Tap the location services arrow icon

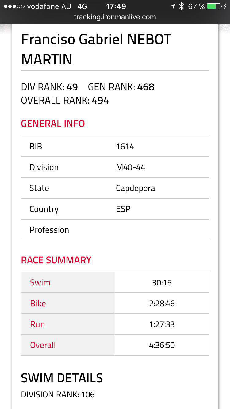click(x=173, y=6)
